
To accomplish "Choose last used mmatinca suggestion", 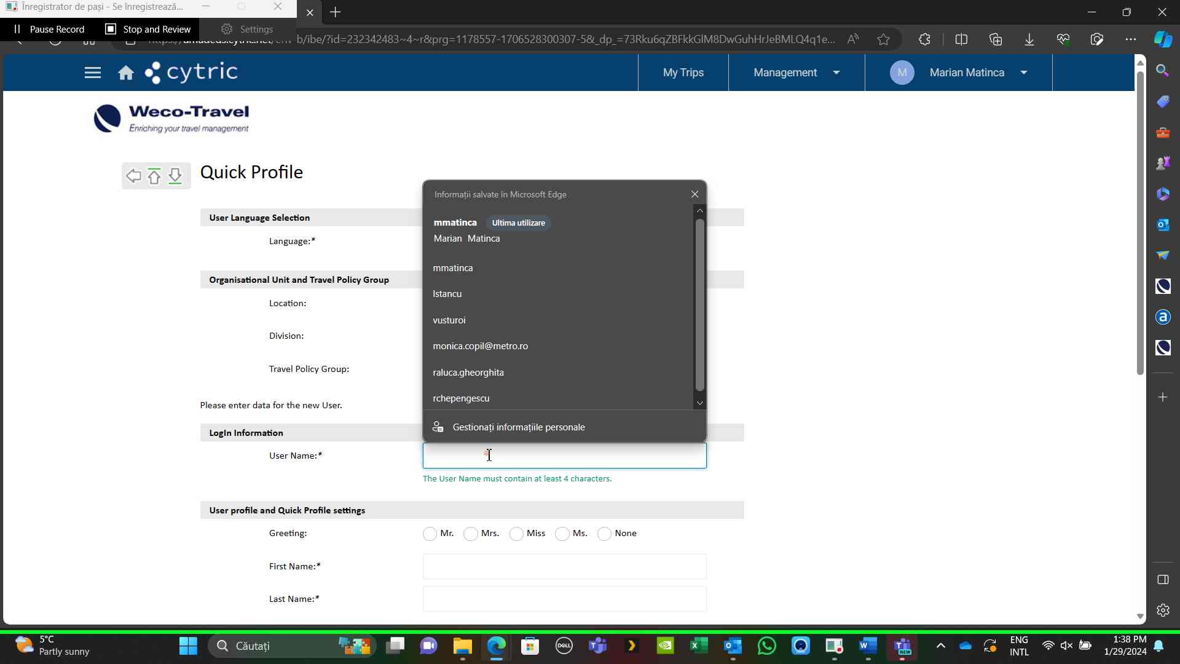I will click(x=558, y=231).
